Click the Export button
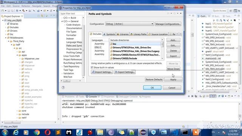Screen dimensions: 242x136 click(173, 56)
